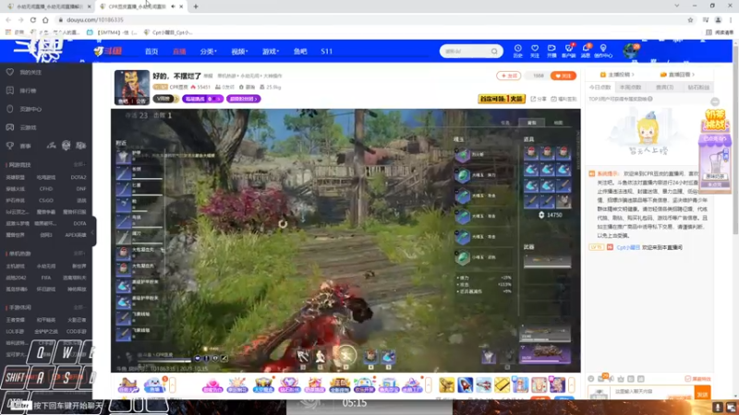Screen dimensions: 739x415
Task: Open the 历史 history icon in header
Action: (x=517, y=51)
